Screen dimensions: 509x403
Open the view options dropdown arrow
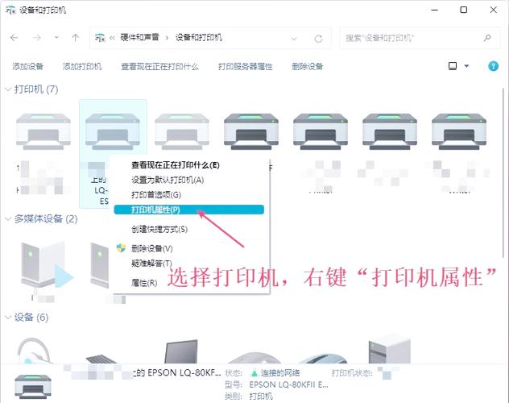(x=466, y=66)
